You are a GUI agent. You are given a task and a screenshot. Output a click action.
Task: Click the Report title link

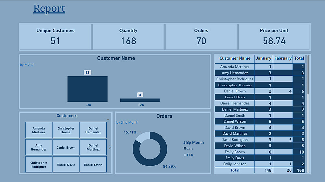pos(49,9)
